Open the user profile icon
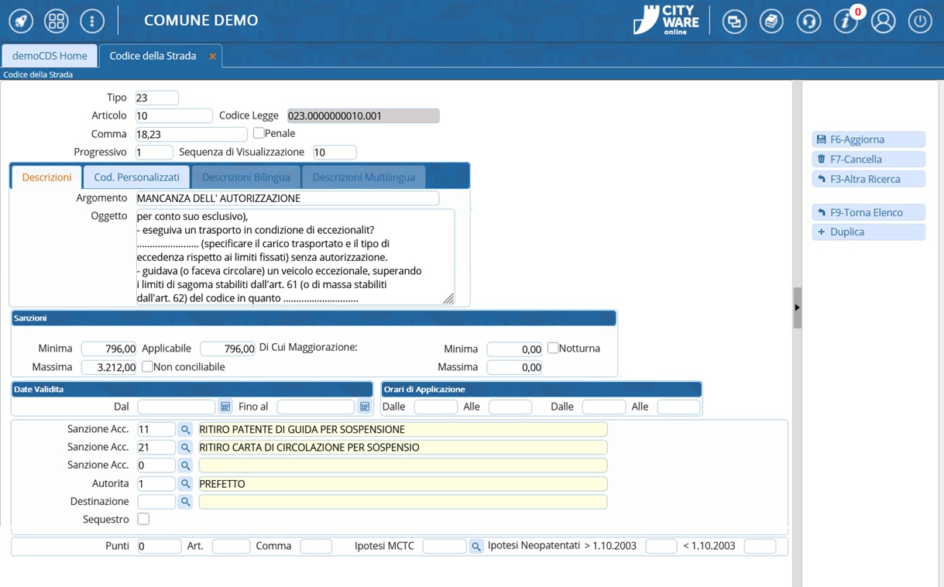The height and width of the screenshot is (587, 944). tap(883, 21)
